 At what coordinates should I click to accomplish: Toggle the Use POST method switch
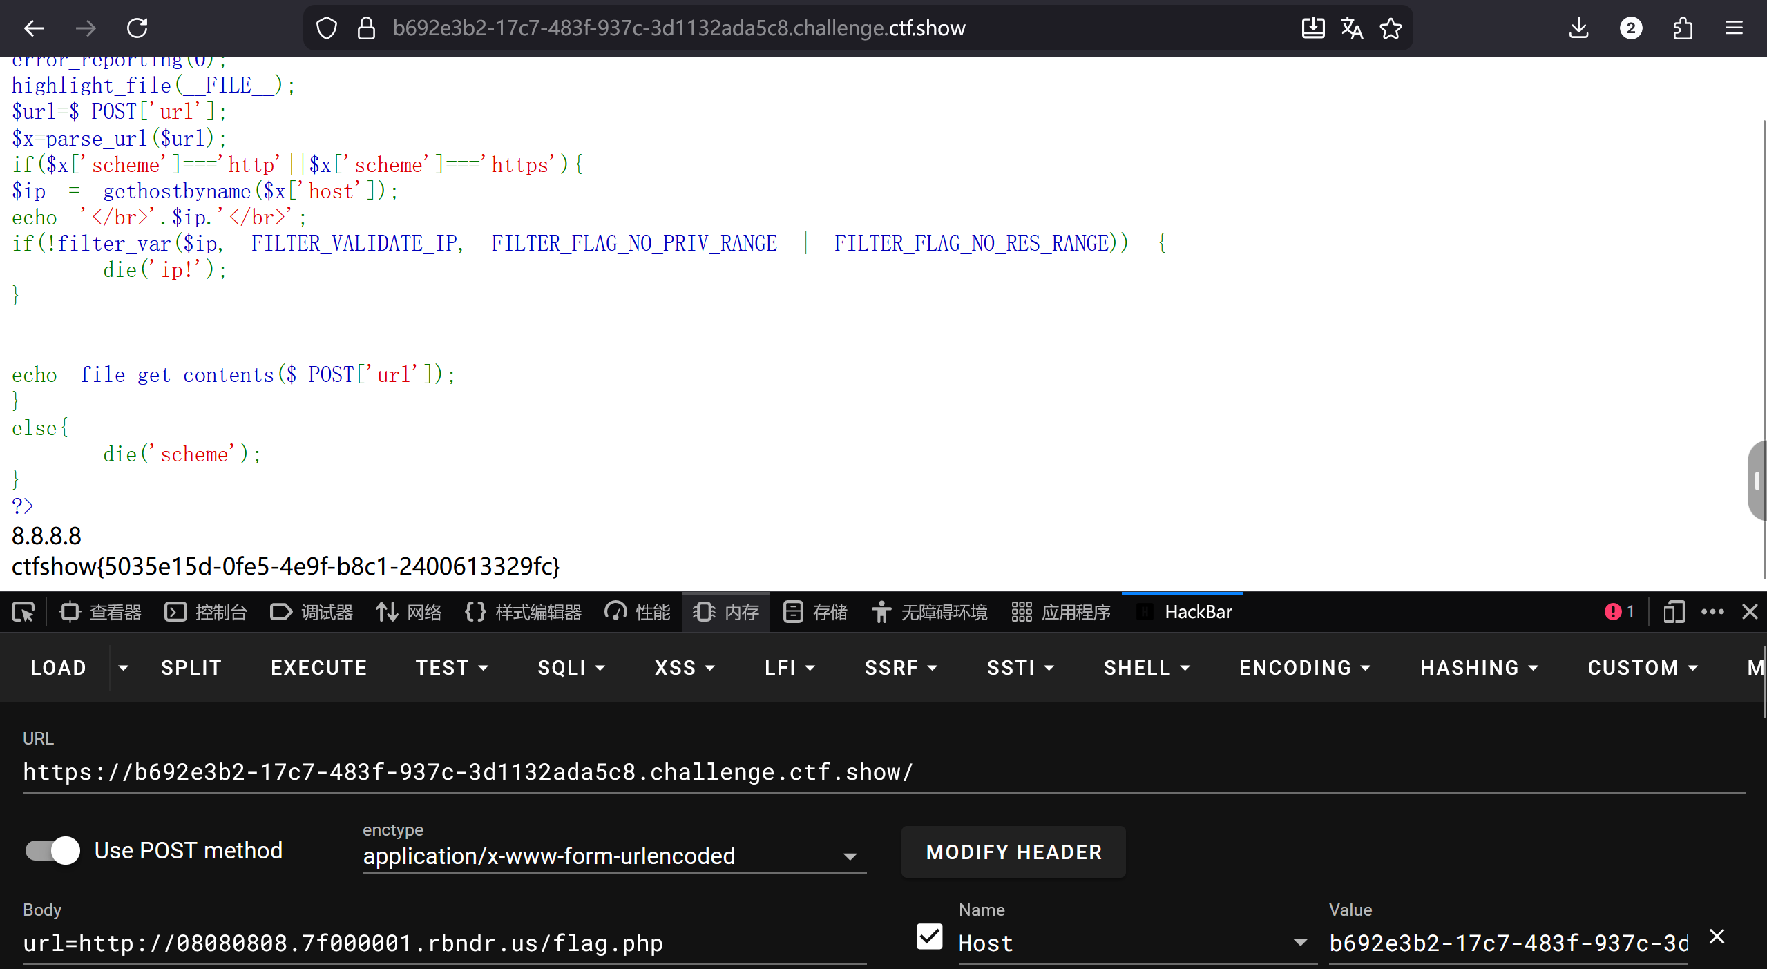click(53, 850)
